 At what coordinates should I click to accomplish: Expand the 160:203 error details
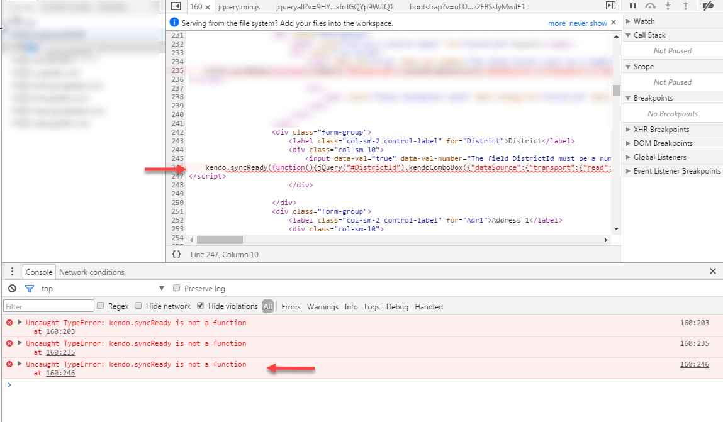pyautogui.click(x=20, y=322)
